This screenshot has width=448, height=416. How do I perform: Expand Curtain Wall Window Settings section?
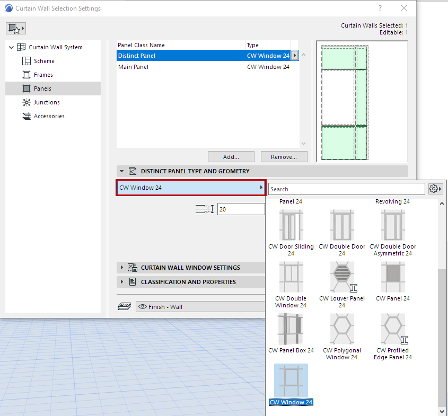(x=122, y=268)
